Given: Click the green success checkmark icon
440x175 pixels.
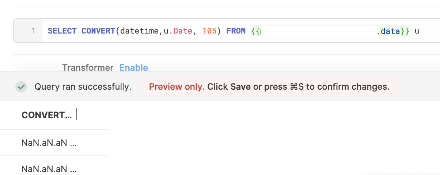Looking at the screenshot, I should tap(21, 87).
